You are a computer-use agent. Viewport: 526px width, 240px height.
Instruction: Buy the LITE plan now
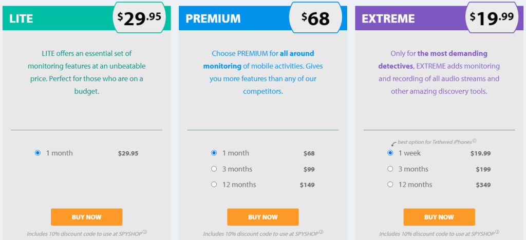point(86,217)
